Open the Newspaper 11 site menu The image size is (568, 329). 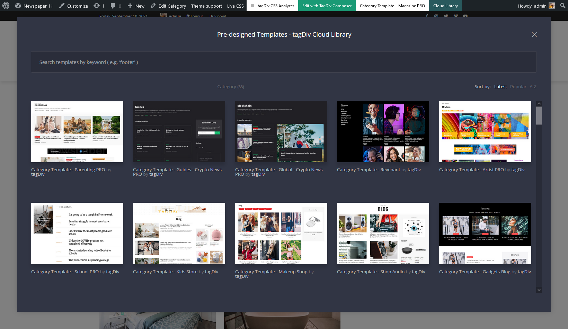pyautogui.click(x=34, y=6)
